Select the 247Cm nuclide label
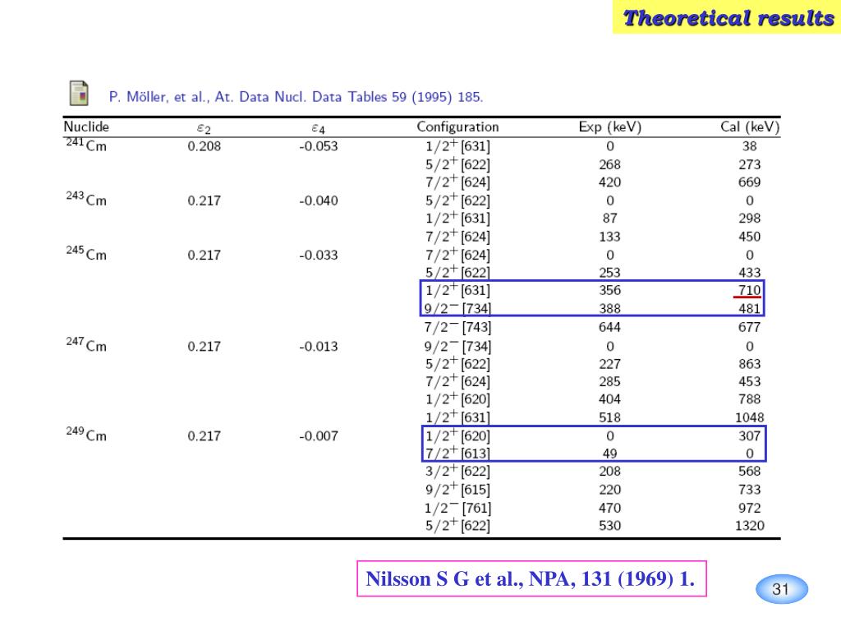Screen dimensions: 841x631 86,345
